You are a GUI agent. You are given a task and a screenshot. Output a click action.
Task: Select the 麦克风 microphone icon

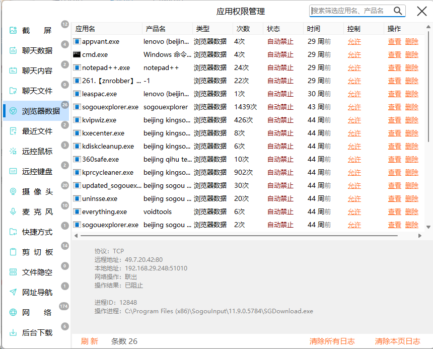tap(13, 212)
